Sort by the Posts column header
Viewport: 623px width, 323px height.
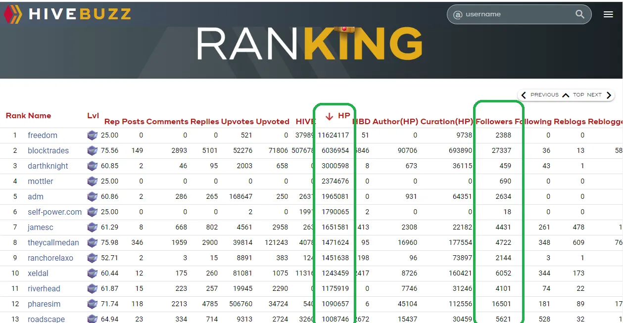click(133, 121)
